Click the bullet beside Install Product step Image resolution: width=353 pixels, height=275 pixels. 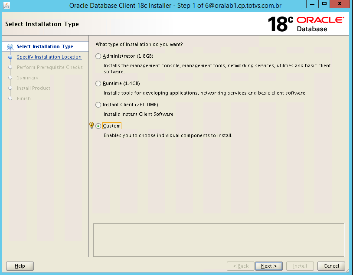(10, 88)
